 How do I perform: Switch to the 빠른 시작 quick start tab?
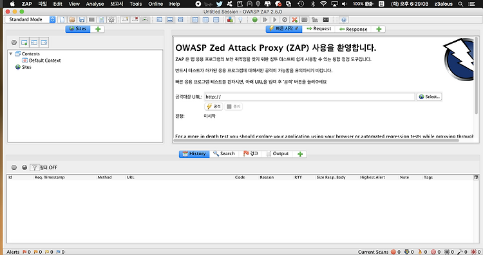point(284,28)
